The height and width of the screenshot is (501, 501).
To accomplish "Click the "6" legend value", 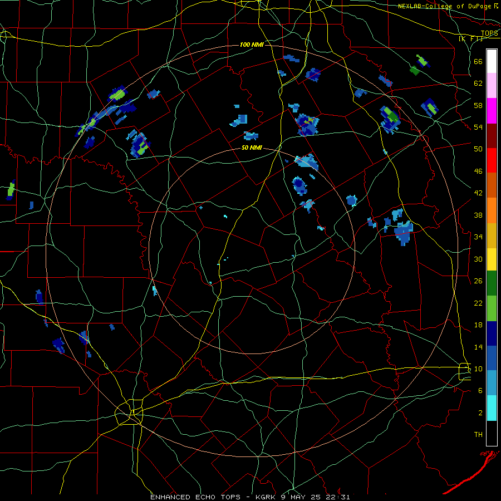I will 480,390.
